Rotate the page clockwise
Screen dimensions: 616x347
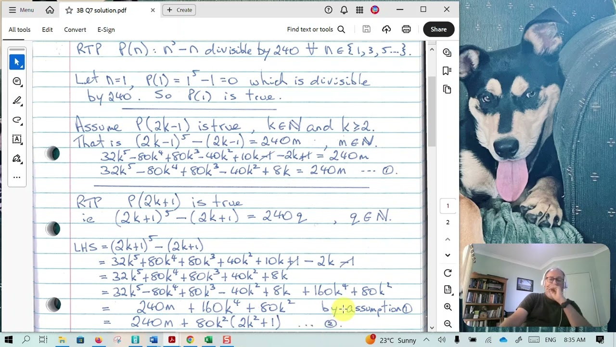(448, 273)
